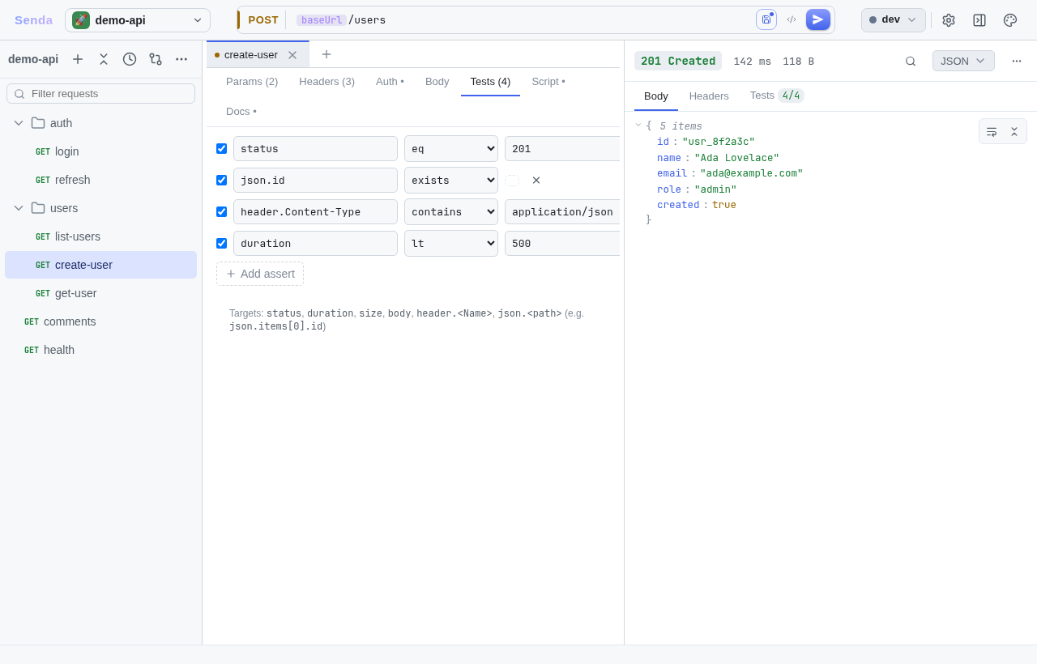Open the sidebar more options ellipsis
Viewport: 1037px width, 664px height.
[181, 59]
